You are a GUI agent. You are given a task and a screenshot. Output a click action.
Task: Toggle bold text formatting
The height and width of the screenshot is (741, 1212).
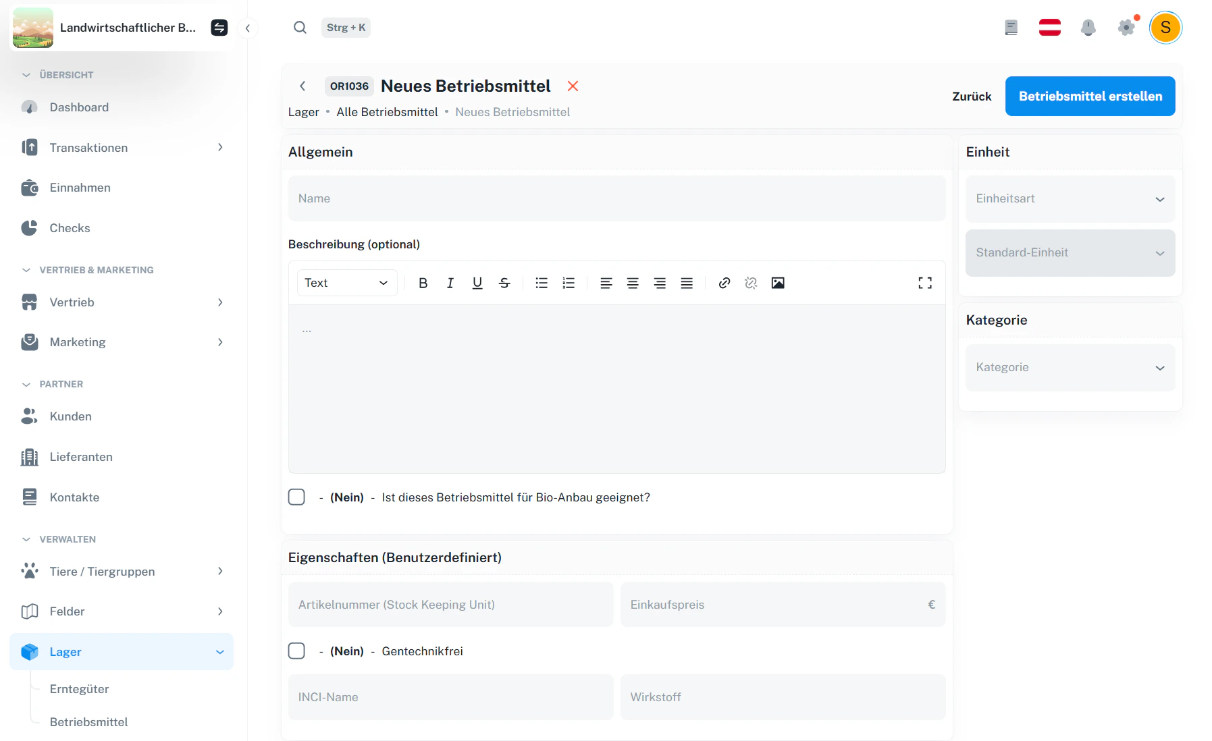click(423, 283)
